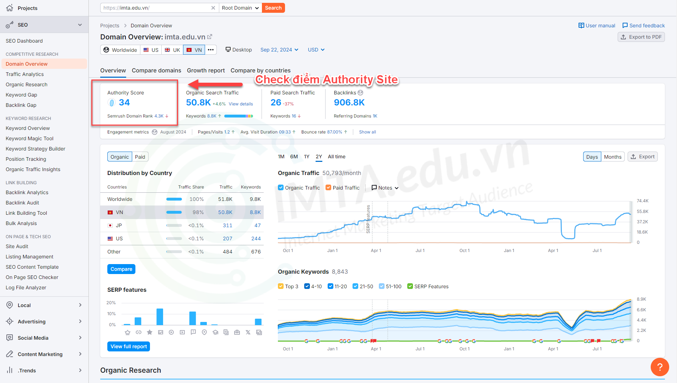Toggle the Paid Traffic checkbox
Viewport: 677px width, 383px height.
(x=328, y=188)
